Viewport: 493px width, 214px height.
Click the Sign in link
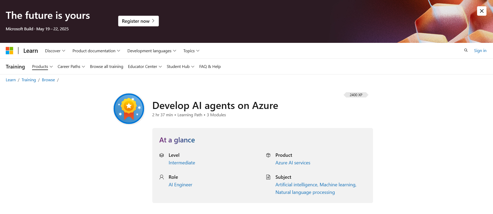coord(480,51)
